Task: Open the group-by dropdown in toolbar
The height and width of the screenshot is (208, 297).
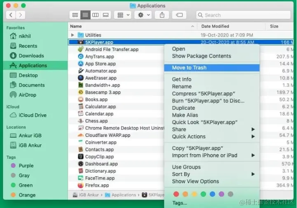Action: (123, 15)
